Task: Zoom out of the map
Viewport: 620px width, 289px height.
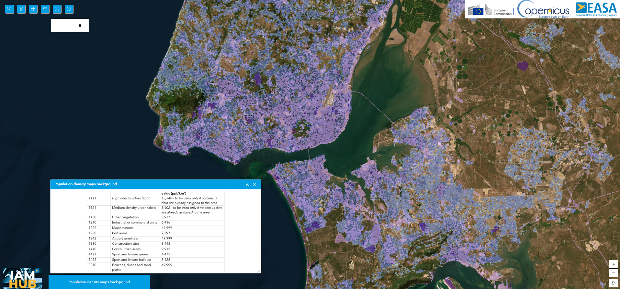Action: tap(613, 273)
